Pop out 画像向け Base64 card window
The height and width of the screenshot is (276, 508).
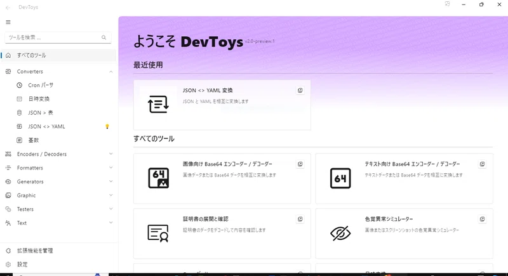[300, 164]
